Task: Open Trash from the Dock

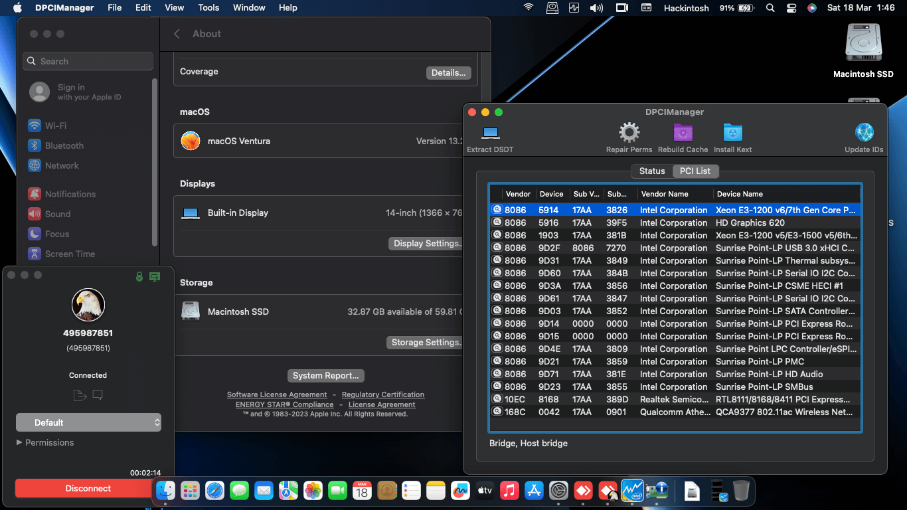Action: pyautogui.click(x=741, y=491)
